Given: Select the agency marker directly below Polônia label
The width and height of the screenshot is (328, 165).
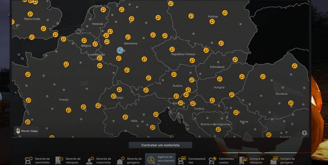Looking at the screenshot, I should coord(212,21).
